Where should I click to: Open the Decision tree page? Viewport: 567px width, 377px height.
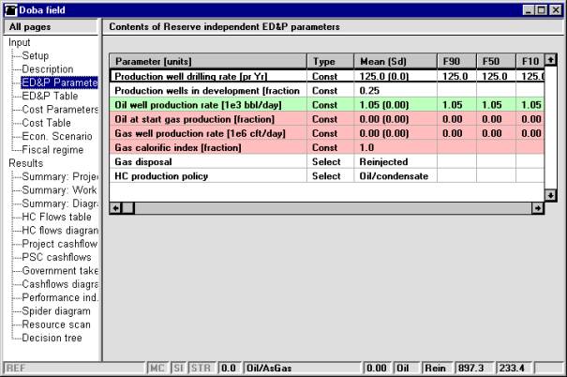(52, 338)
